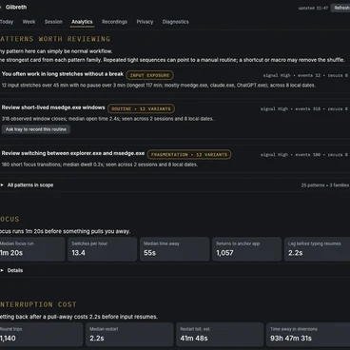Click '25 patterns • 3 families' text

pos(325,185)
